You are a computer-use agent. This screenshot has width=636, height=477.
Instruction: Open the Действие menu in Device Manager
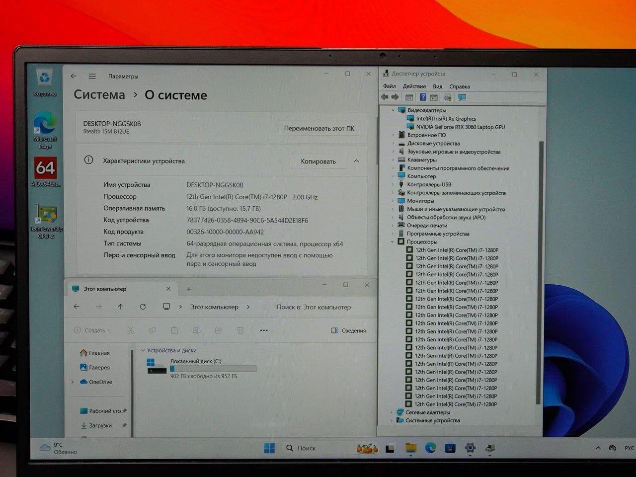414,86
